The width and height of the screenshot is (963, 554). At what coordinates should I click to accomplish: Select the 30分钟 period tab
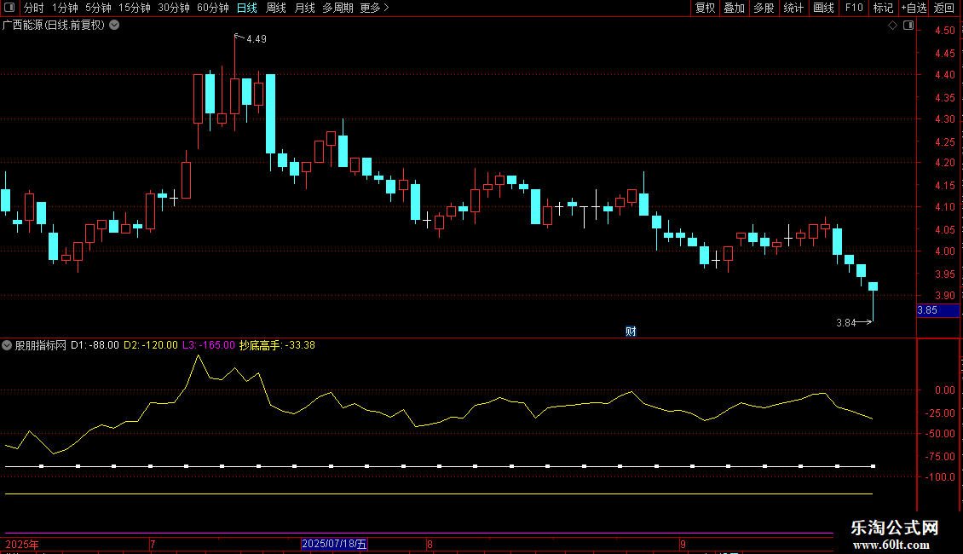pos(174,8)
